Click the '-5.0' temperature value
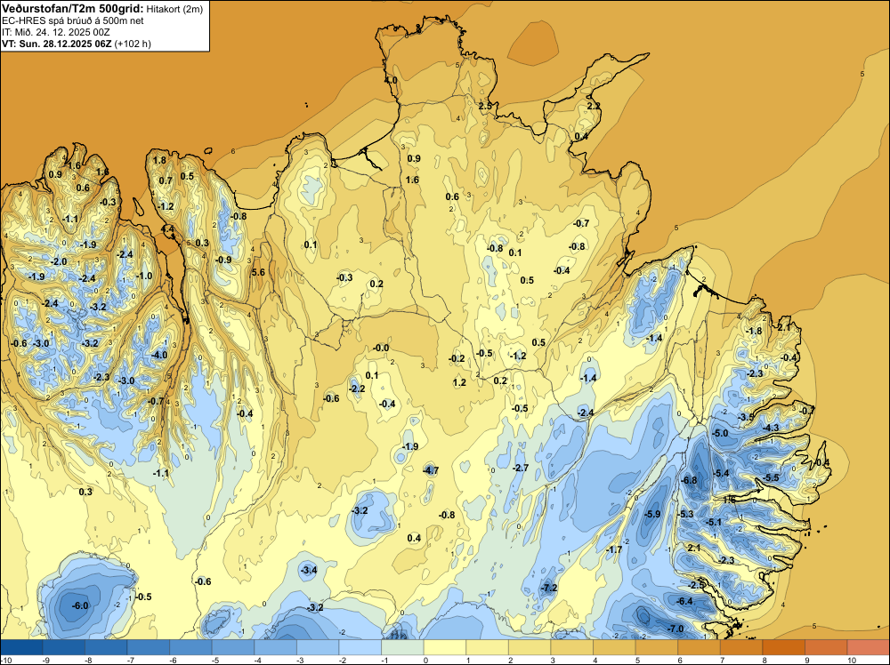This screenshot has height=665, width=890. coord(720,433)
